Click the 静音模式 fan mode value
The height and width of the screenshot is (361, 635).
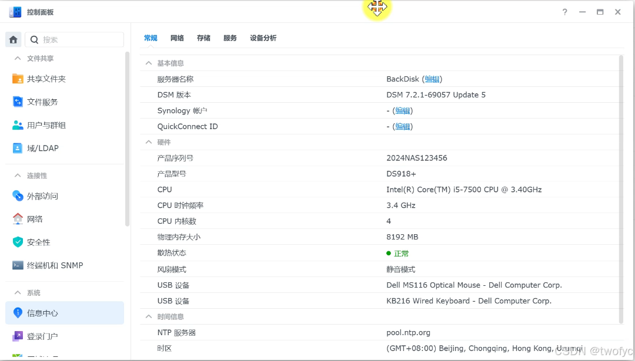pyautogui.click(x=401, y=269)
